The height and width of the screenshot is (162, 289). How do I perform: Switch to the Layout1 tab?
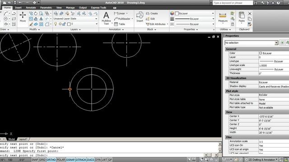pyautogui.click(x=23, y=139)
